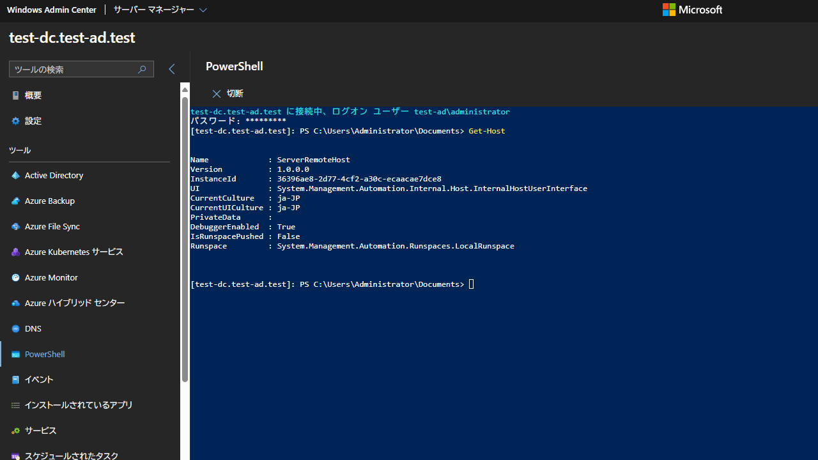
Task: Click the test-dc.test-ad.test server heading
Action: click(x=72, y=37)
